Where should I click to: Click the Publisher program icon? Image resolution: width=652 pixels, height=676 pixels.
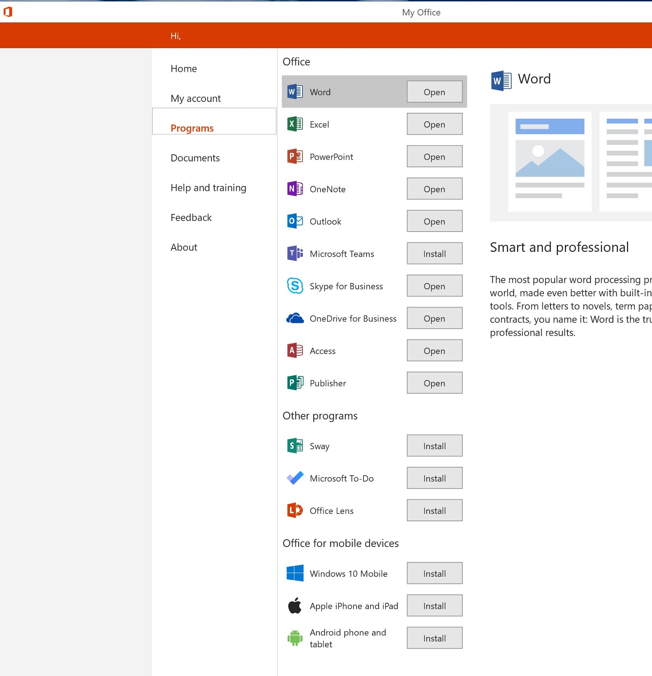(295, 383)
